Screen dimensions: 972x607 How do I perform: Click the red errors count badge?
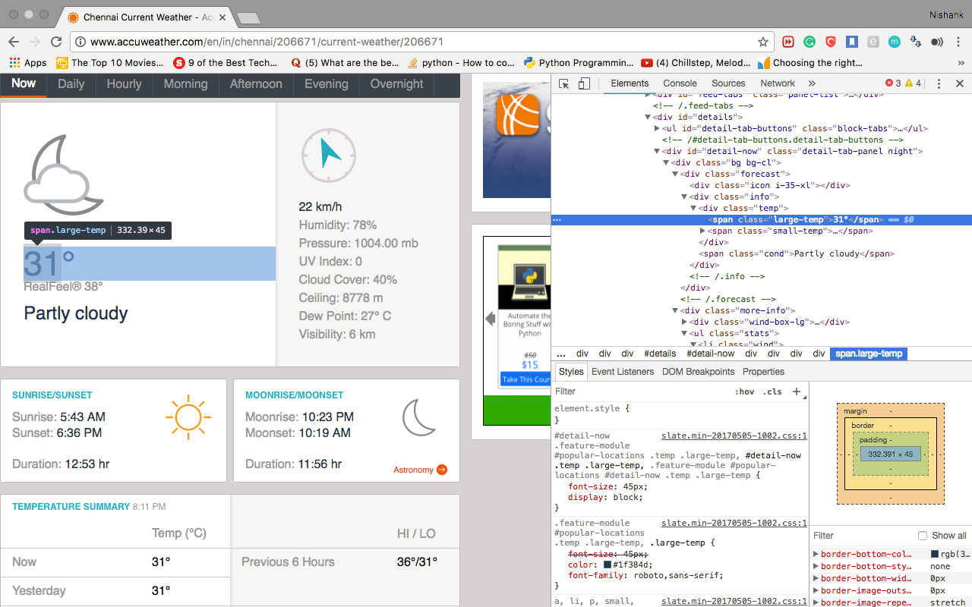893,83
